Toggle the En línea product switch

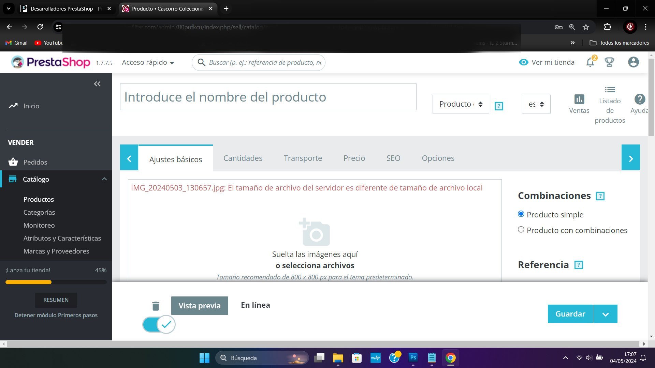(x=159, y=324)
